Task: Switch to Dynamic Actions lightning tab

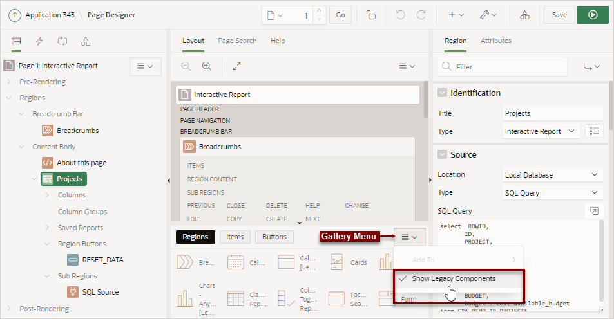Action: pos(39,41)
